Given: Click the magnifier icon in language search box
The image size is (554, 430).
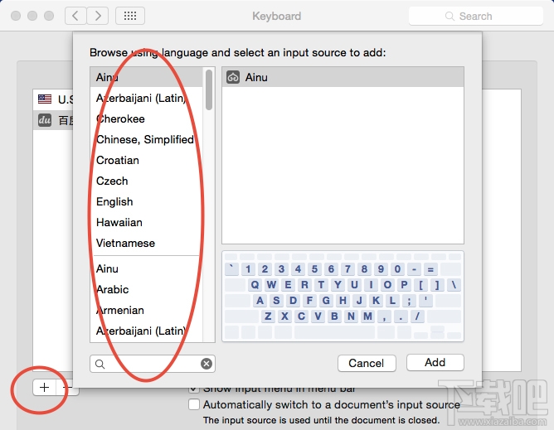Looking at the screenshot, I should click(100, 364).
